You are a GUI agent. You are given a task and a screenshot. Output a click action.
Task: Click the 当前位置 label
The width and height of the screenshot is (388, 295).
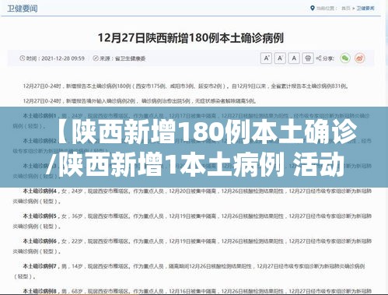(x=327, y=9)
